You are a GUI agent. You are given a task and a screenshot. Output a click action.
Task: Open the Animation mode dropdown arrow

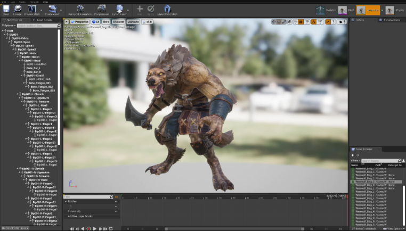382,10
